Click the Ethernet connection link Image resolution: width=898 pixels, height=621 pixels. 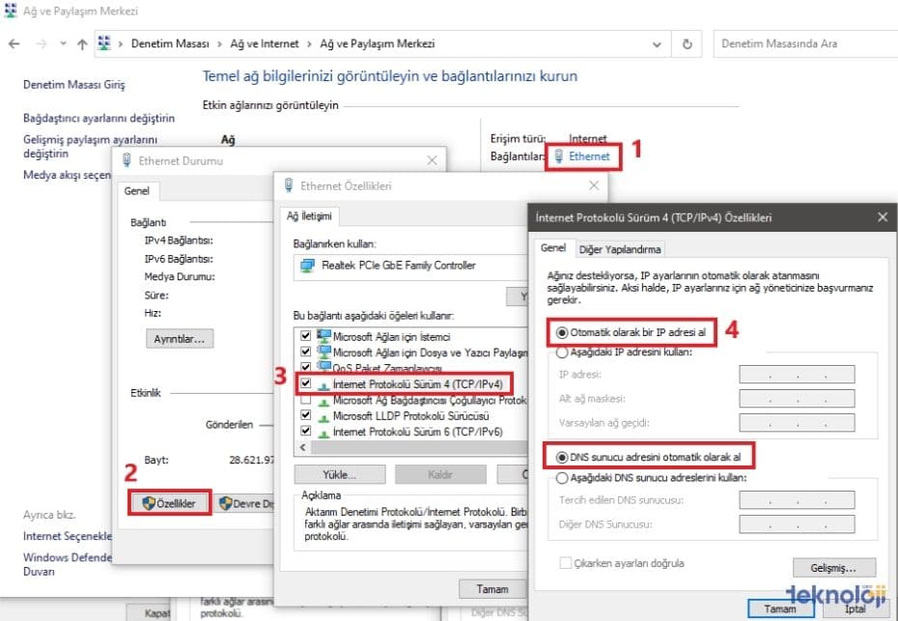click(x=589, y=156)
